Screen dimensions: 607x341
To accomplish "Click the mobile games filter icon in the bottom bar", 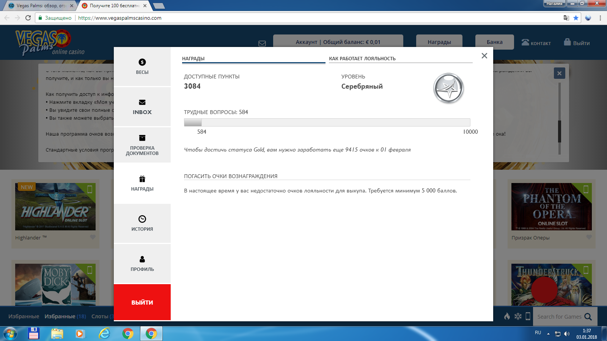I will pyautogui.click(x=528, y=316).
